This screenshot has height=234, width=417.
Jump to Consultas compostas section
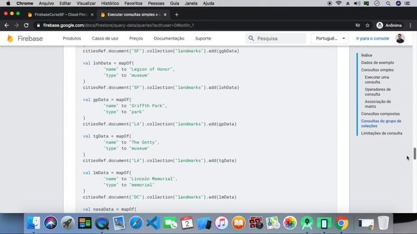[381, 114]
